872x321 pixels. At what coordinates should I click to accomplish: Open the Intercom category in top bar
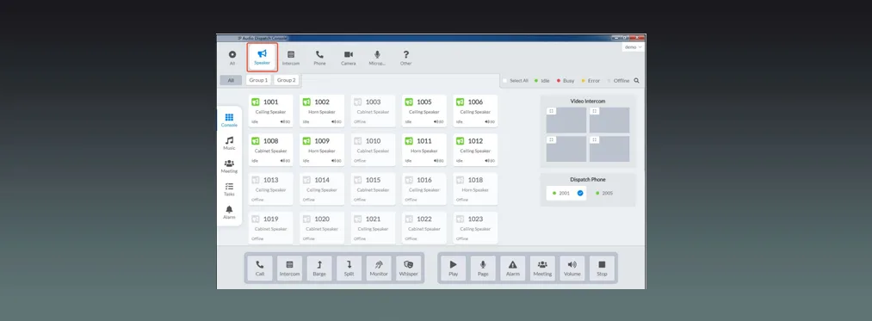(290, 58)
